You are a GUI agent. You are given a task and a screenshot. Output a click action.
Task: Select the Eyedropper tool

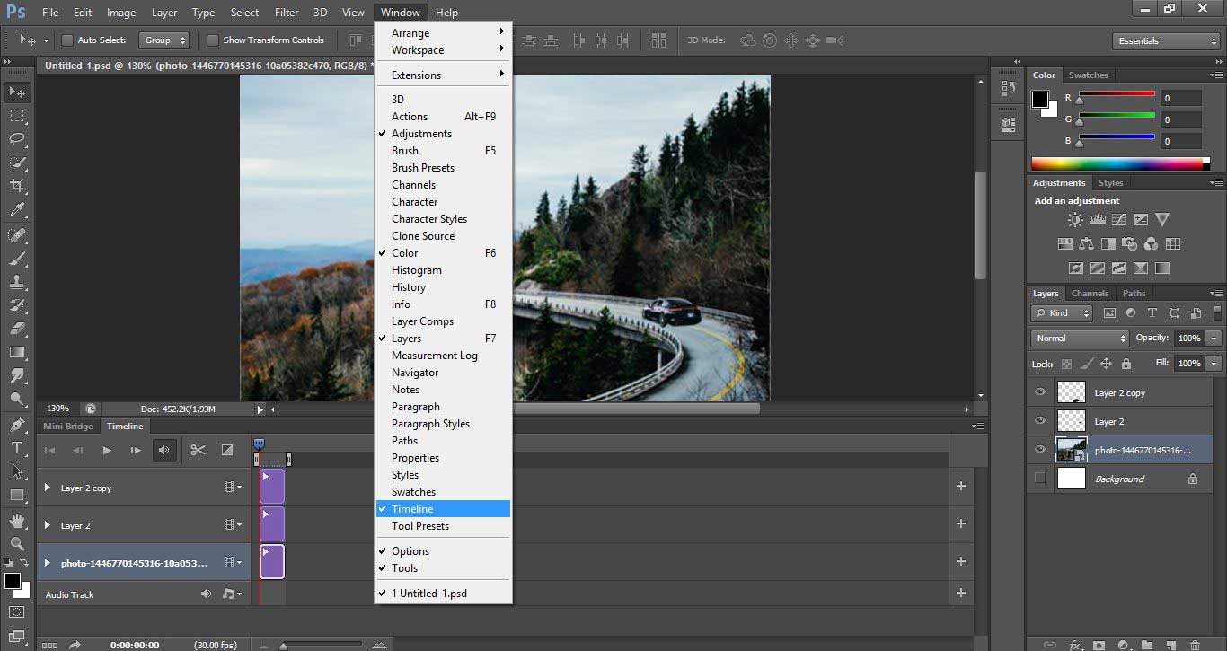[17, 209]
